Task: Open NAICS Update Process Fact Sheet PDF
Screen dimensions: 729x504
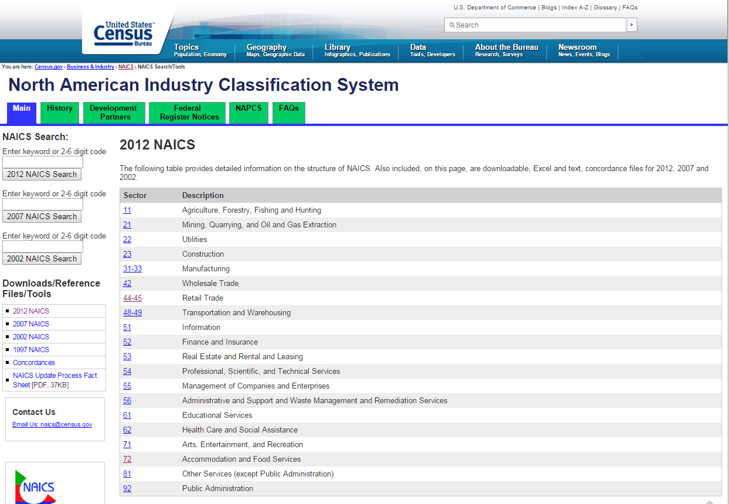Action: (x=55, y=380)
